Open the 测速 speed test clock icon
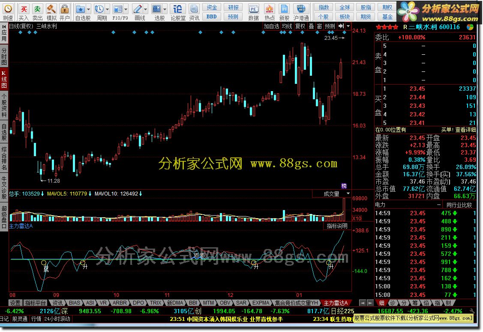Viewport: 483px width, 332px height. point(8,9)
